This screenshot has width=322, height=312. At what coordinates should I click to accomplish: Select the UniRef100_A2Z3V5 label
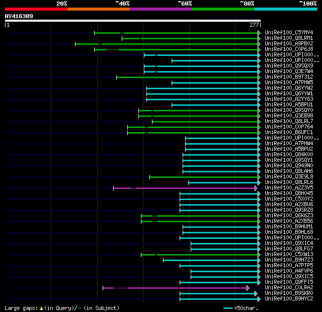point(289,188)
